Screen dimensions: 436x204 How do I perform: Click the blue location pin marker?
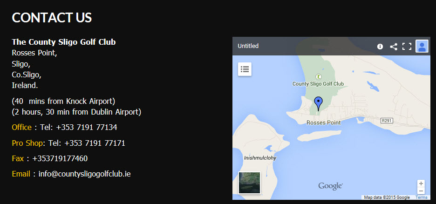coord(318,103)
